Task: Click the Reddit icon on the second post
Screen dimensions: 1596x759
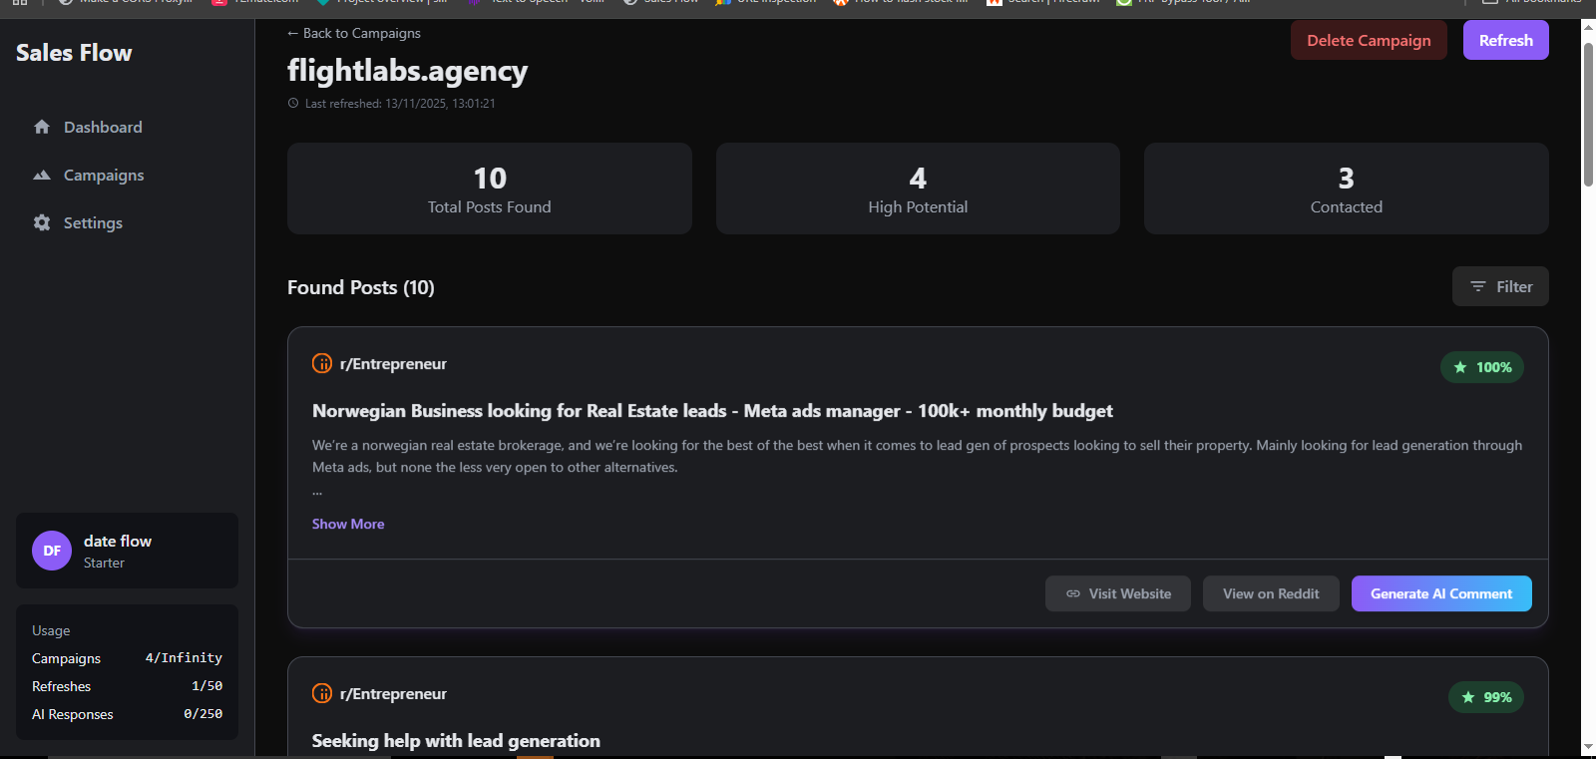Action: click(322, 693)
